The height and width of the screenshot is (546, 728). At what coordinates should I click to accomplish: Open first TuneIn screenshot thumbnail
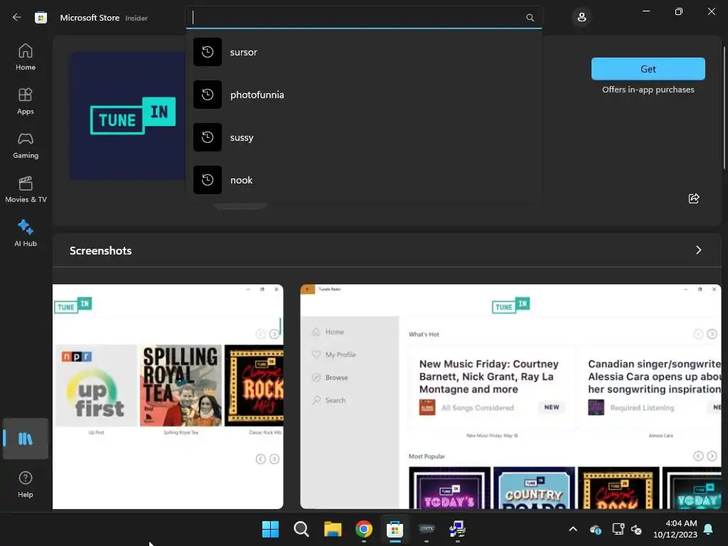(168, 396)
